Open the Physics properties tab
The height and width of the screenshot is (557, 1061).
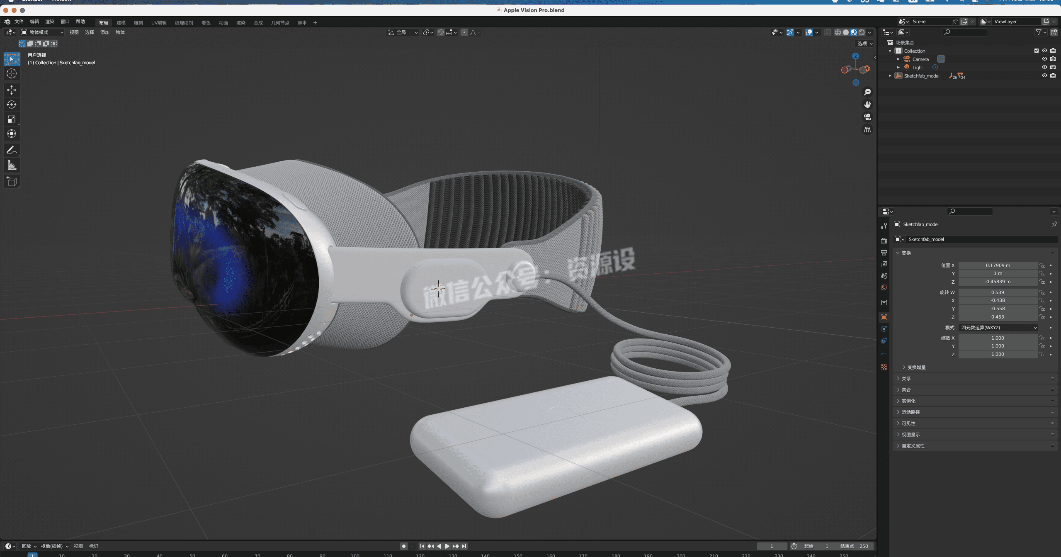pos(884,329)
